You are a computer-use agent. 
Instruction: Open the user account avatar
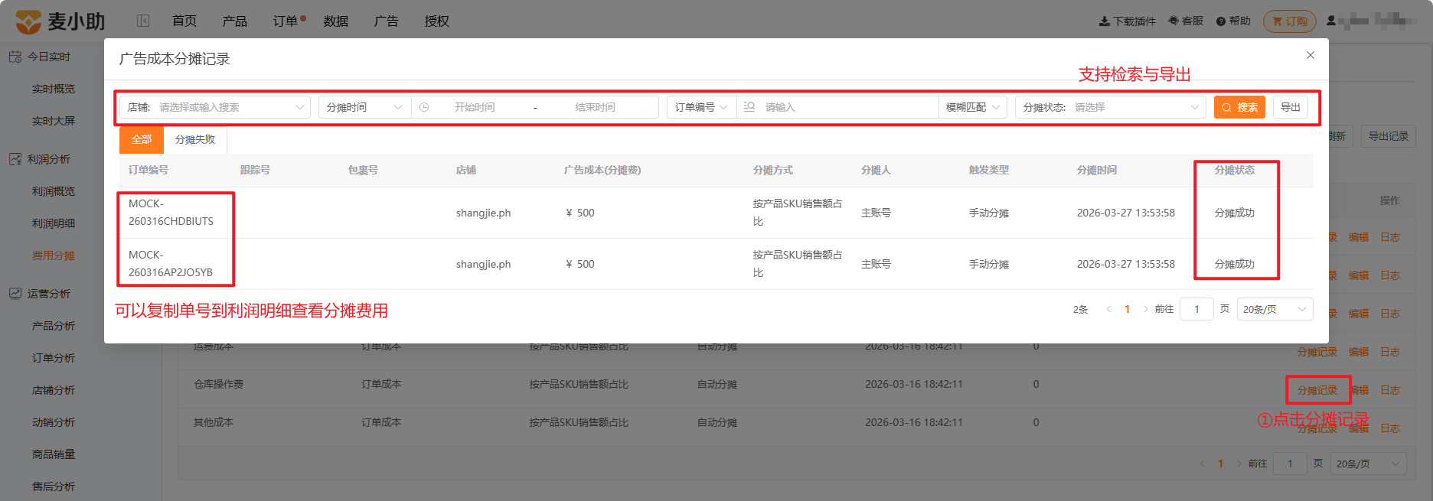tap(1331, 21)
